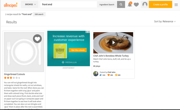The image size is (180, 110).
Task: Click into the search field containing front end
Action: click(x=68, y=4)
